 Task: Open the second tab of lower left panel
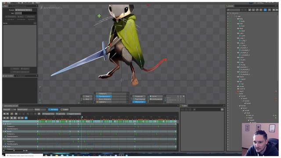click(x=21, y=76)
